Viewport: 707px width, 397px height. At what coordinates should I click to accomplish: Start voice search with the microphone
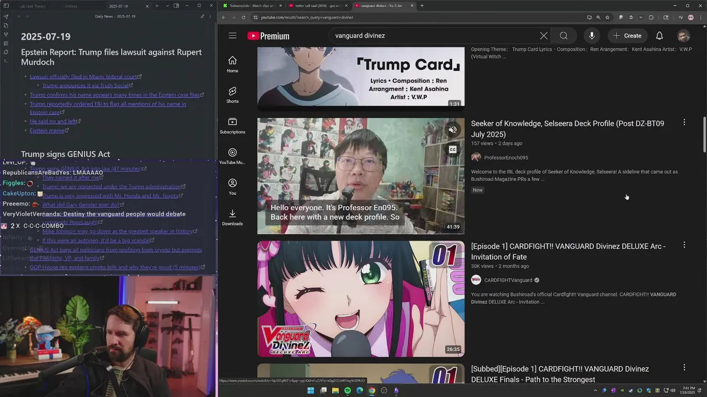592,36
